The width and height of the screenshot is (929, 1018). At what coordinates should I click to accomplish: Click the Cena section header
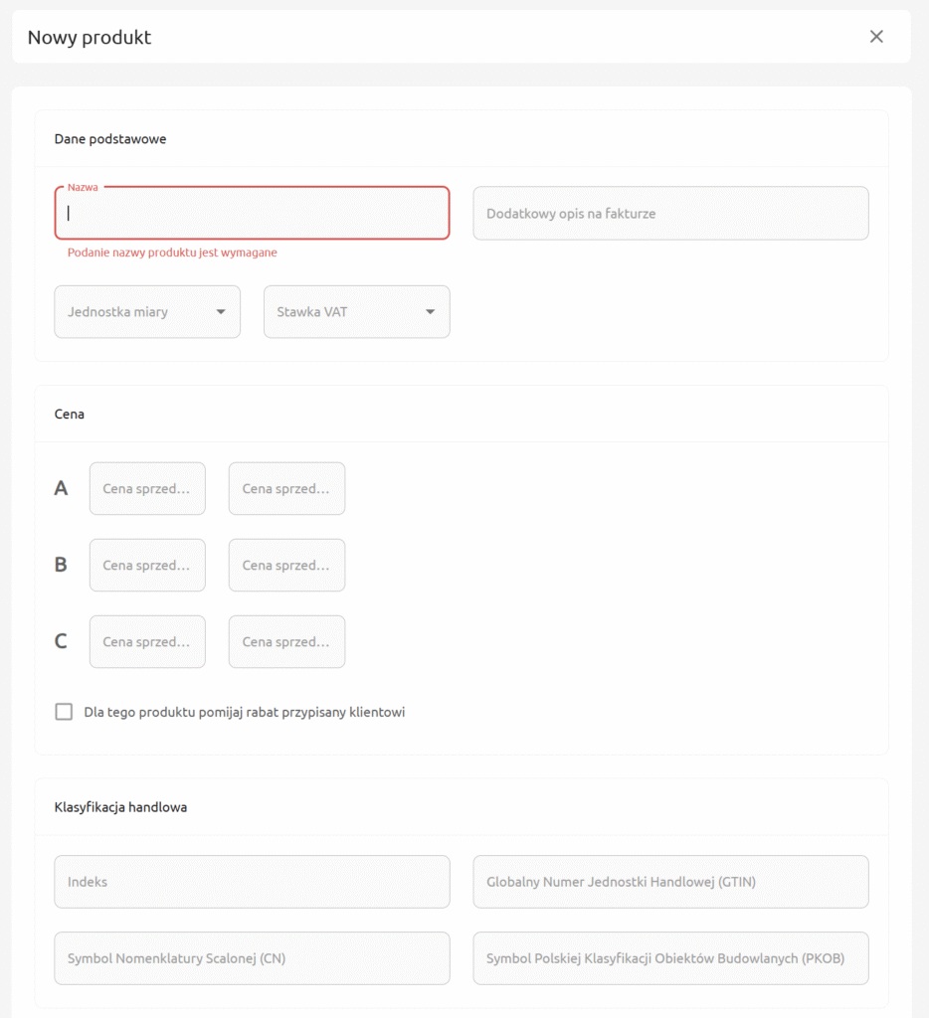70,415
